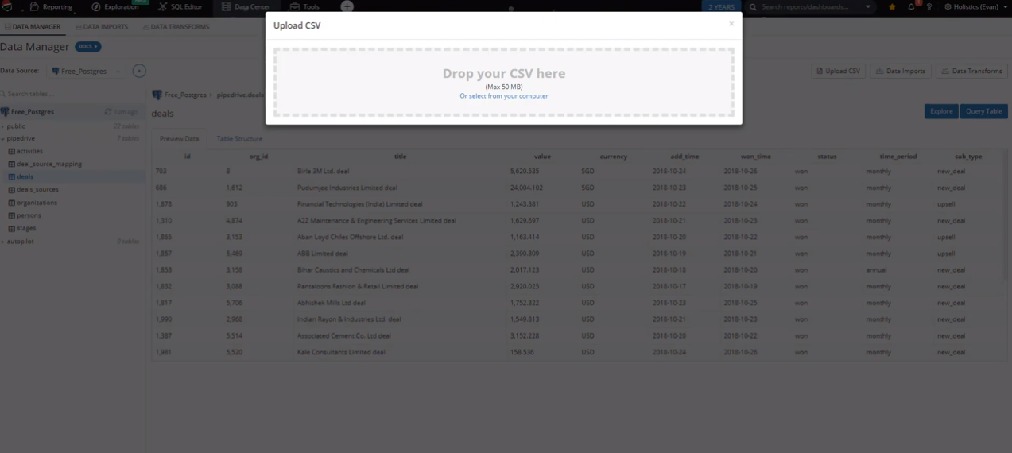Select the organizations table
1012x453 pixels.
[37, 203]
